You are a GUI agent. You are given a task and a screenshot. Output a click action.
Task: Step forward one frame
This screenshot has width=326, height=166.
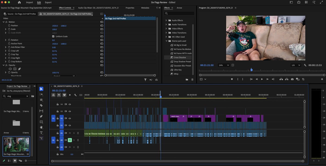click(268, 79)
